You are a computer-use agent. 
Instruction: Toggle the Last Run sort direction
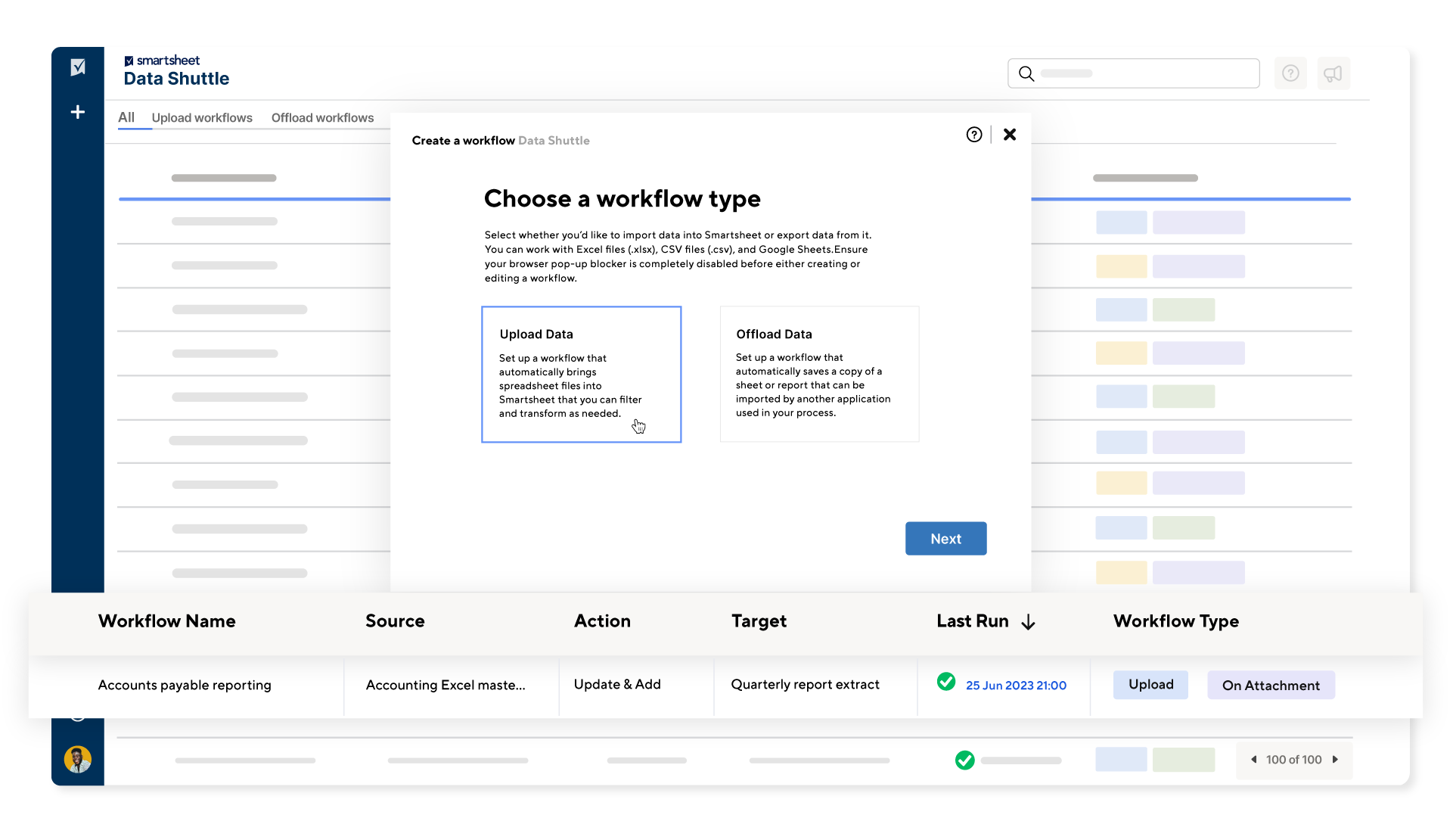pos(1029,622)
